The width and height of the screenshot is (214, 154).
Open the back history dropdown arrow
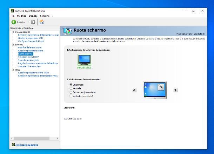coord(28,22)
